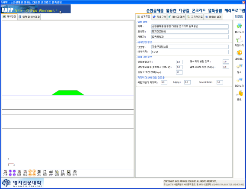Click the 설정 (settings) icon in bottom toolbar
The width and height of the screenshot is (246, 189).
57,172
